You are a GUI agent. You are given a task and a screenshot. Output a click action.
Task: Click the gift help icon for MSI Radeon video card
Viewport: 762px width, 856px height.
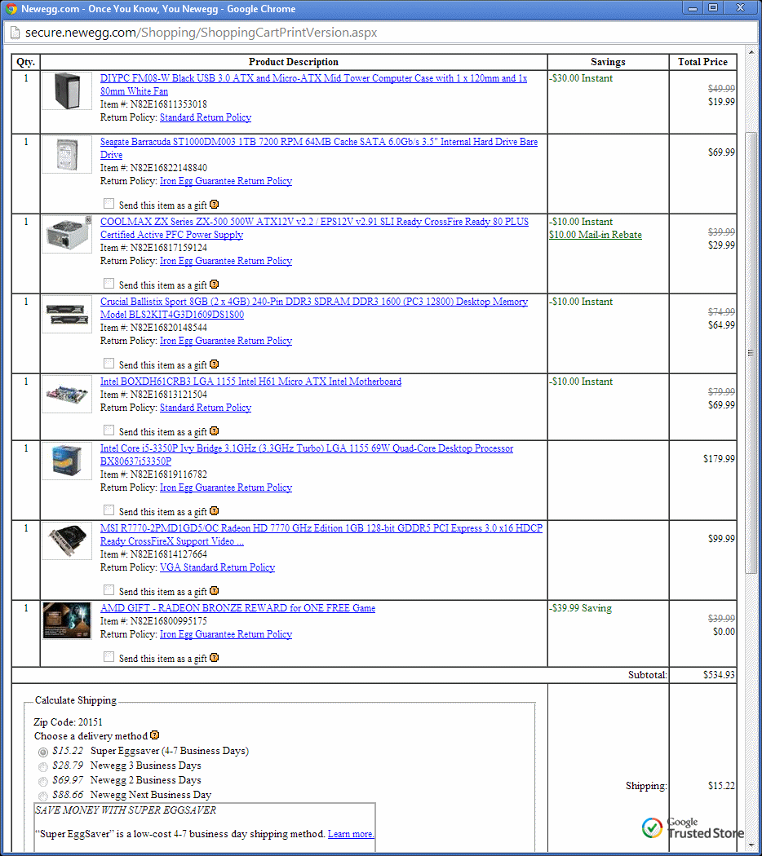click(x=214, y=590)
